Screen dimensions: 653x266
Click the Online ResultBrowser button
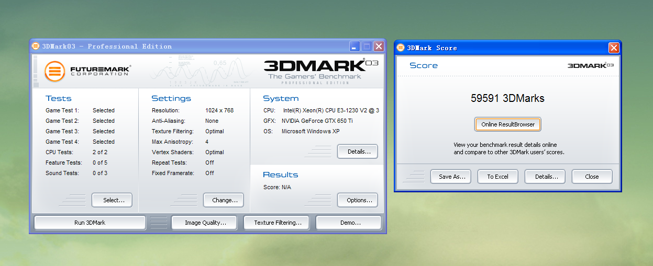click(507, 124)
